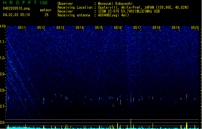Click the 0519 time marker

176,28
